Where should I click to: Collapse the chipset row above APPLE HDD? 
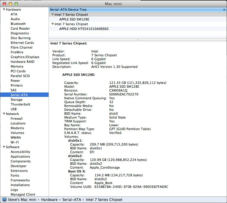coord(52,24)
